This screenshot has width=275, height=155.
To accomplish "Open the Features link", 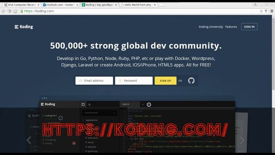I will (231, 27).
